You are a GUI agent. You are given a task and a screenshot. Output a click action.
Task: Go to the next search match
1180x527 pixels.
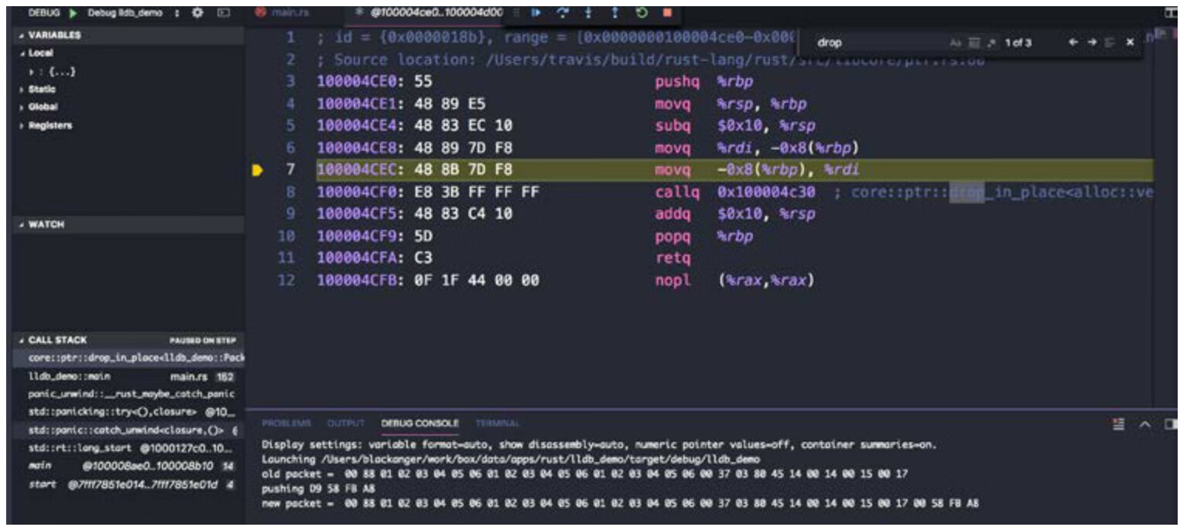(x=1092, y=43)
